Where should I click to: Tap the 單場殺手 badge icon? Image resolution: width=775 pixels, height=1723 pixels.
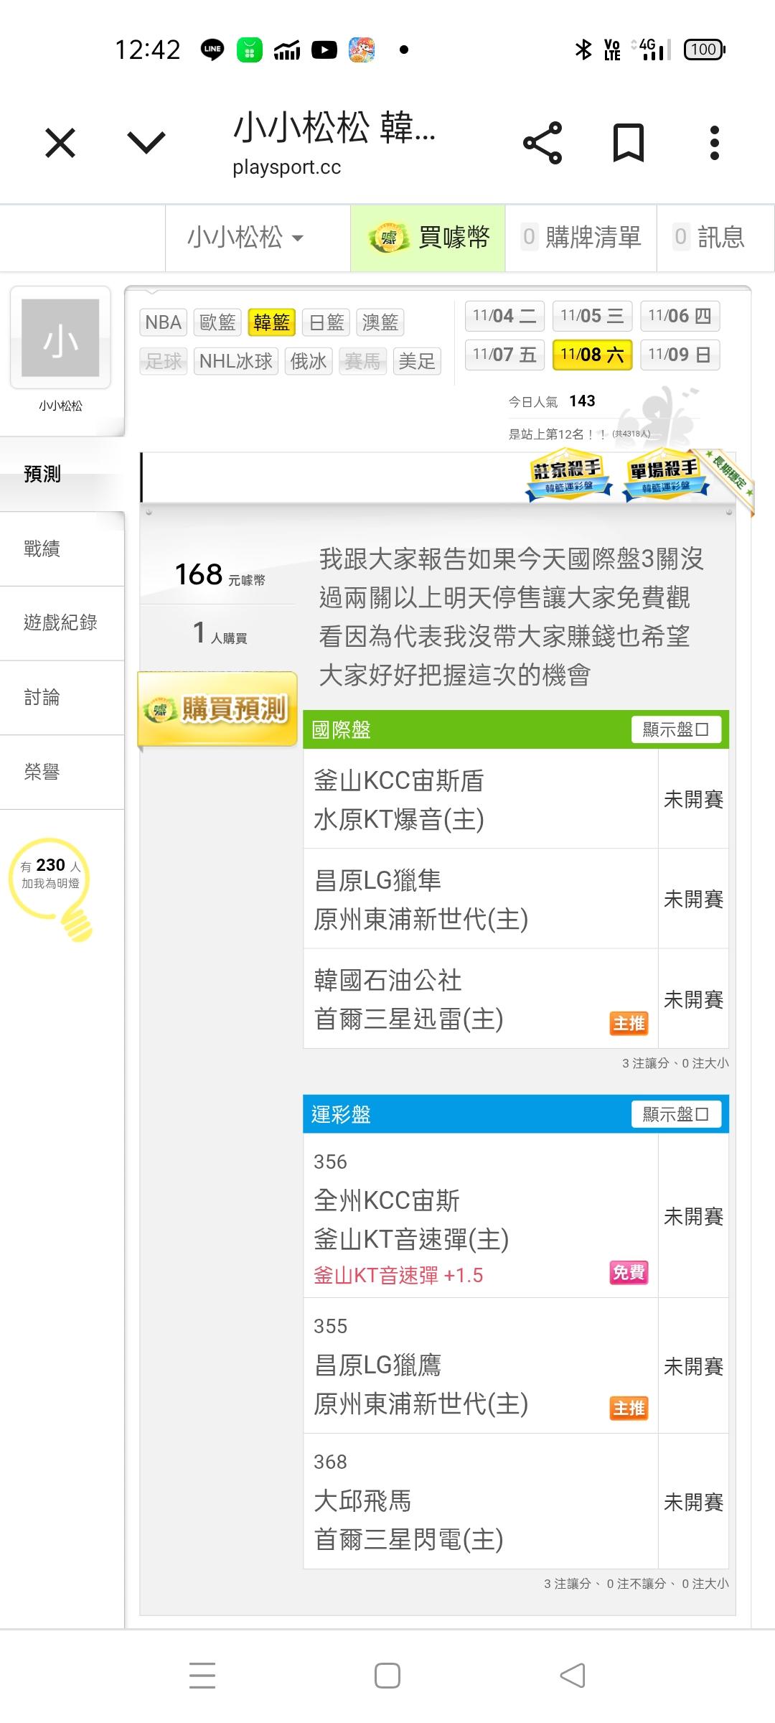(x=664, y=474)
